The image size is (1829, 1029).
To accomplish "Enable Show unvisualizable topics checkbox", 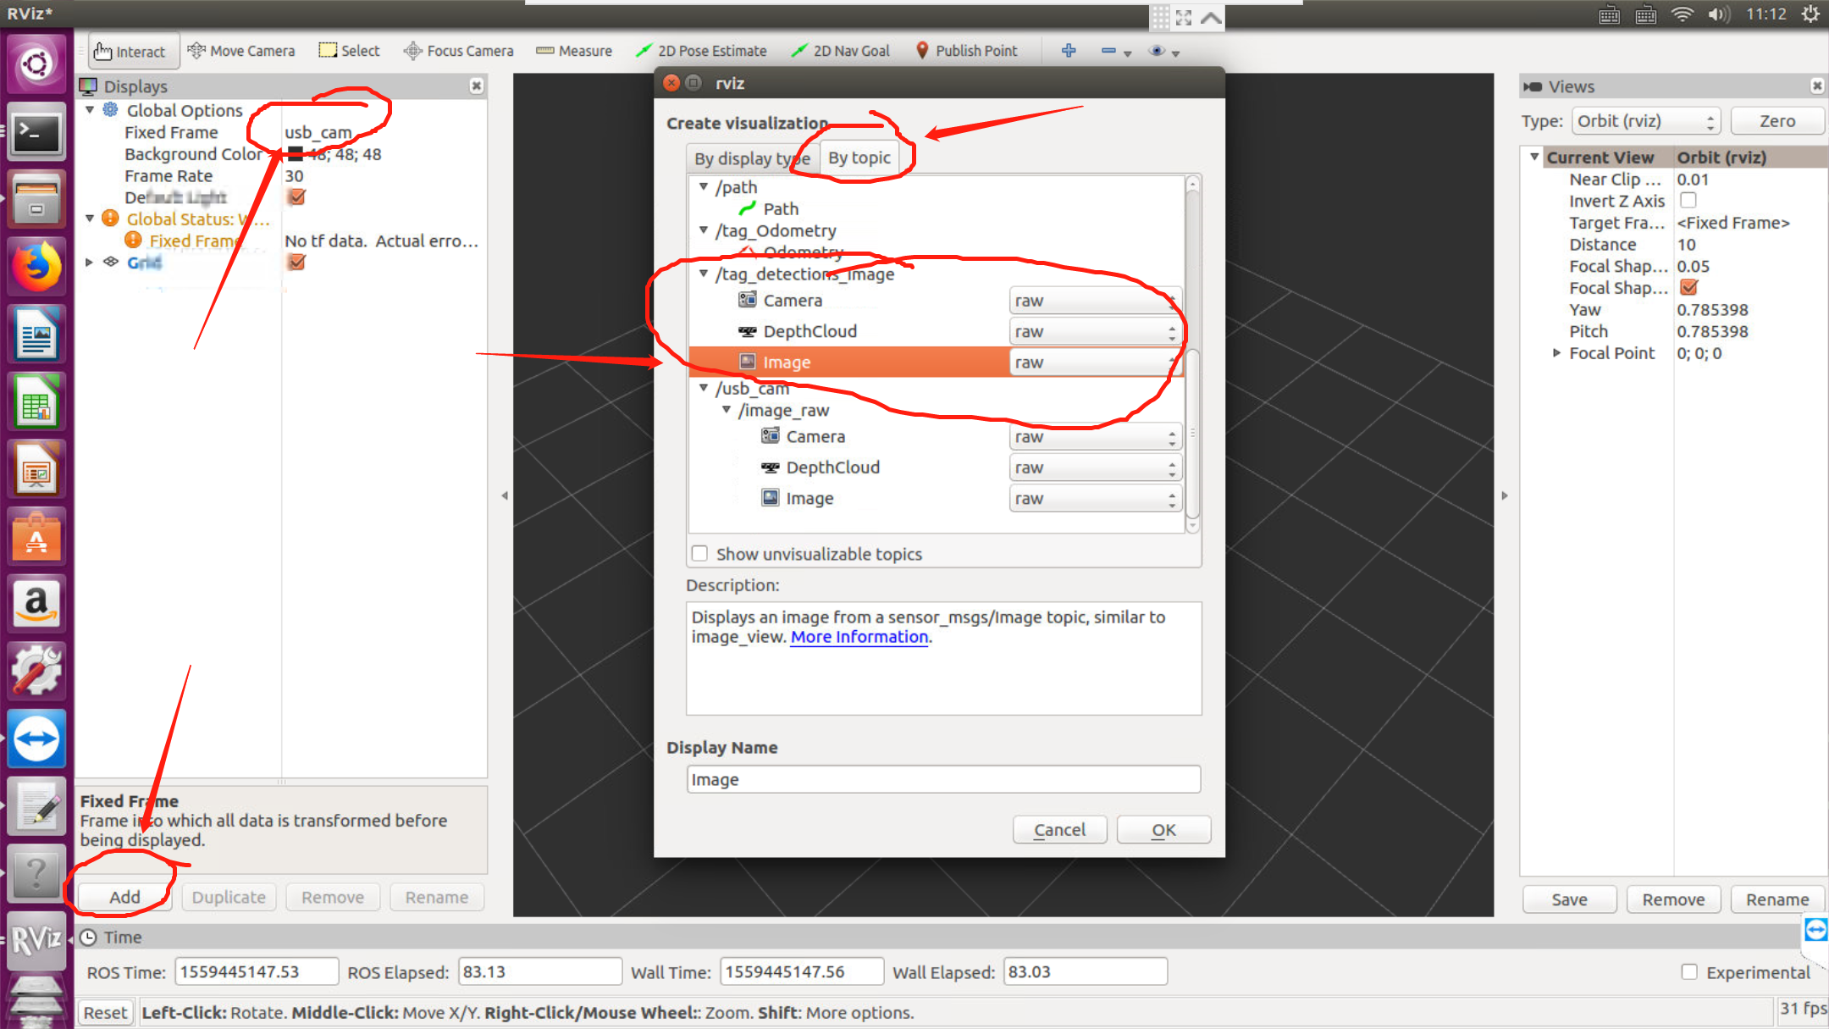I will tap(699, 554).
